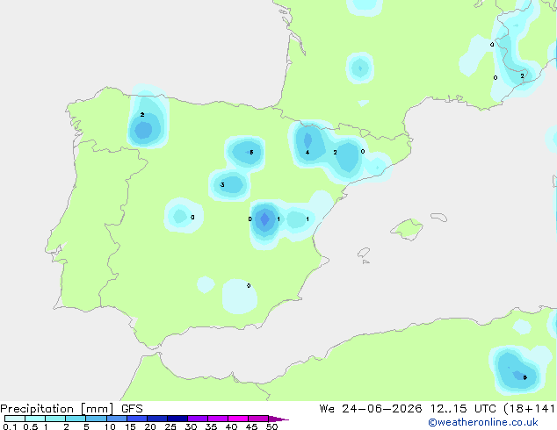
Task: Click the 'Precipitation [mm]' title text
Action: point(57,409)
